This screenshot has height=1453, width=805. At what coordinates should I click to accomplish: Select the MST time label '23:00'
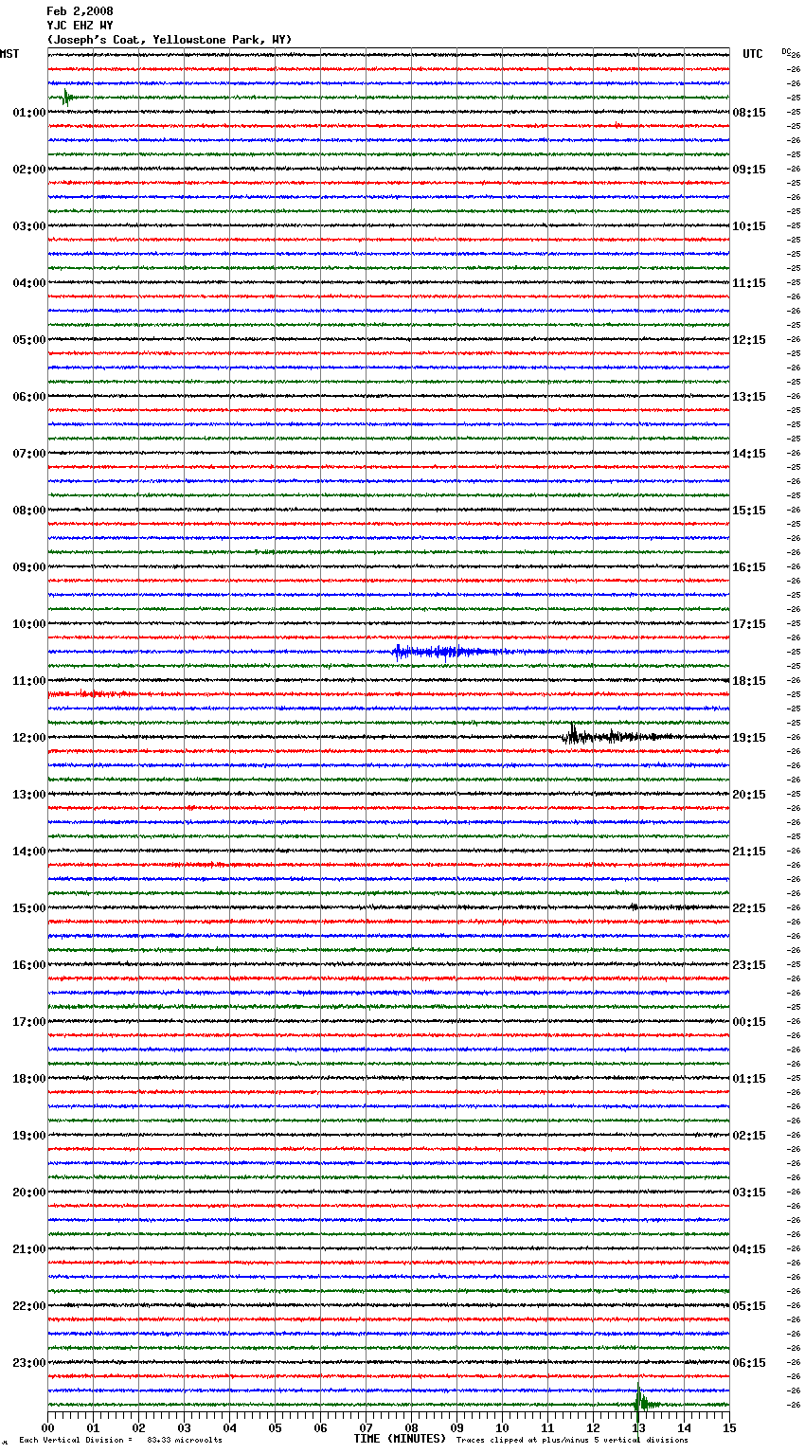pyautogui.click(x=28, y=1363)
